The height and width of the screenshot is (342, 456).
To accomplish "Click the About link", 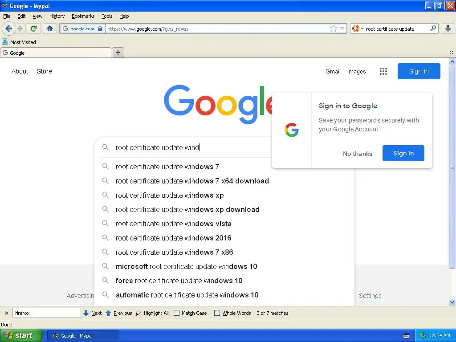I will coord(20,71).
